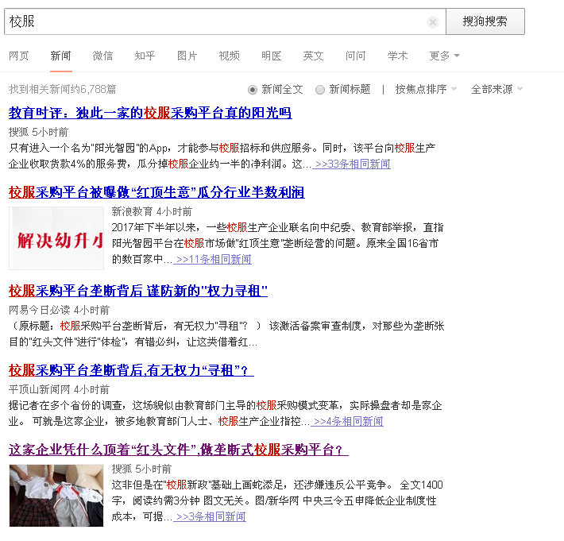Expand the 更多 dropdown menu
Screen dimensions: 564x541
click(x=444, y=56)
